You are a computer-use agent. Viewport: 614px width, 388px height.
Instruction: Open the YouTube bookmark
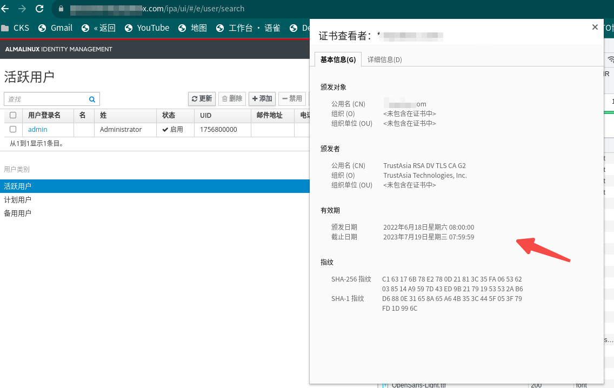pyautogui.click(x=147, y=28)
